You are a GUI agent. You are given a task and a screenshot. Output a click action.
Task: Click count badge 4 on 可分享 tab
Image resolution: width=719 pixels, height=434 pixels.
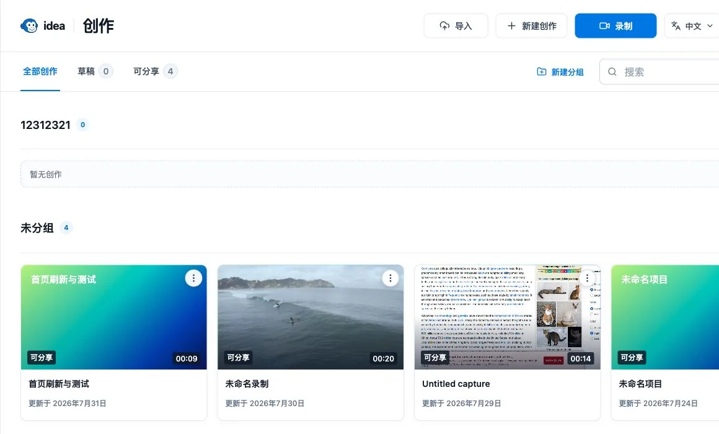click(x=170, y=71)
